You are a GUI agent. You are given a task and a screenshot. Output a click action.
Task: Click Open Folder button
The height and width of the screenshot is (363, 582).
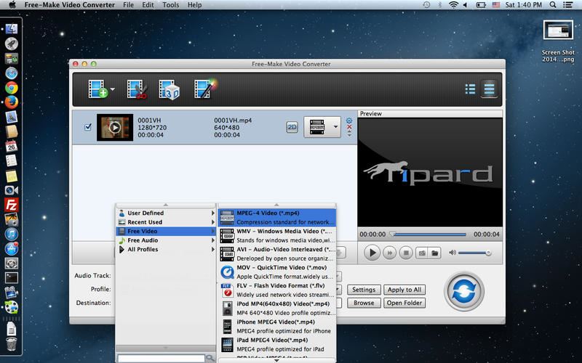[404, 303]
